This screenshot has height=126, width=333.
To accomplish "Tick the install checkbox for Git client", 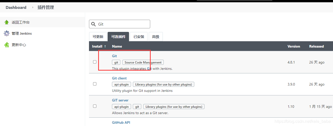I will click(x=95, y=84).
